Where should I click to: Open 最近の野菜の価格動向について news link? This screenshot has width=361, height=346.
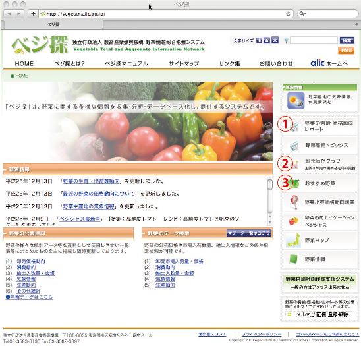pos(99,194)
